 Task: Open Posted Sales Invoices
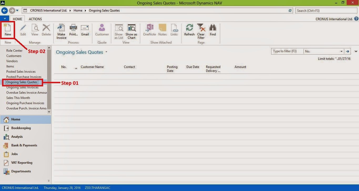tap(21, 72)
